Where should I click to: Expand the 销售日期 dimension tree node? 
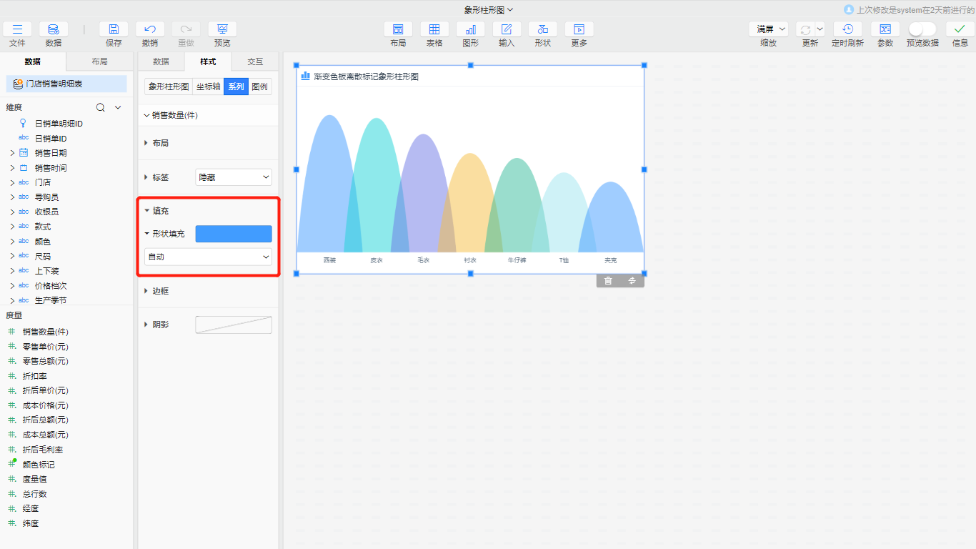pos(12,153)
